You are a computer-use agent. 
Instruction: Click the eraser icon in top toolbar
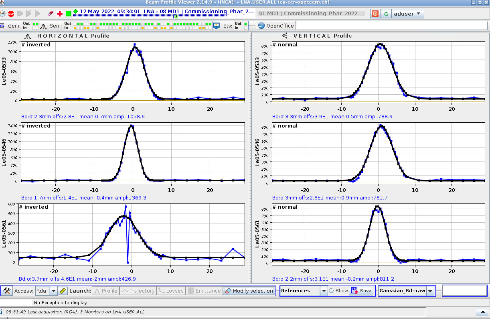51,14
